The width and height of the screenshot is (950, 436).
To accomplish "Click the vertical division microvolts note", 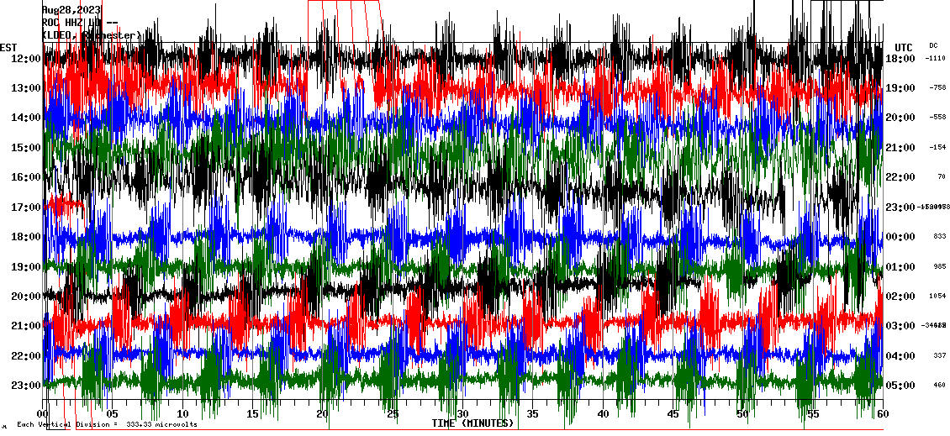I will point(107,424).
